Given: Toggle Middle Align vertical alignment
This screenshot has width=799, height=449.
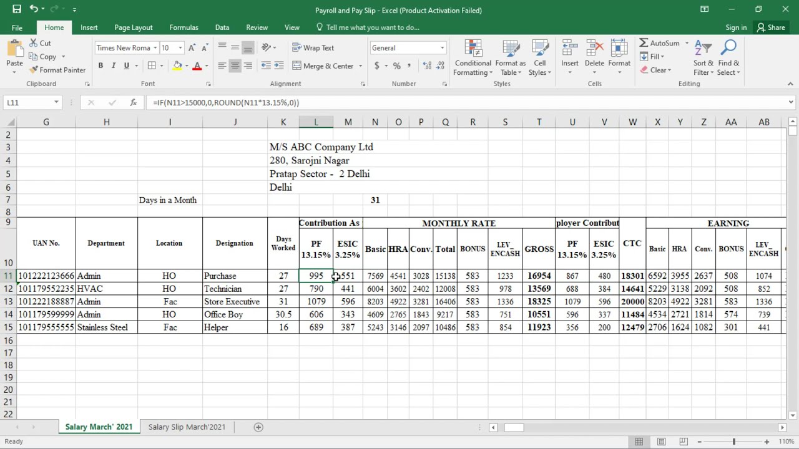Looking at the screenshot, I should point(235,47).
